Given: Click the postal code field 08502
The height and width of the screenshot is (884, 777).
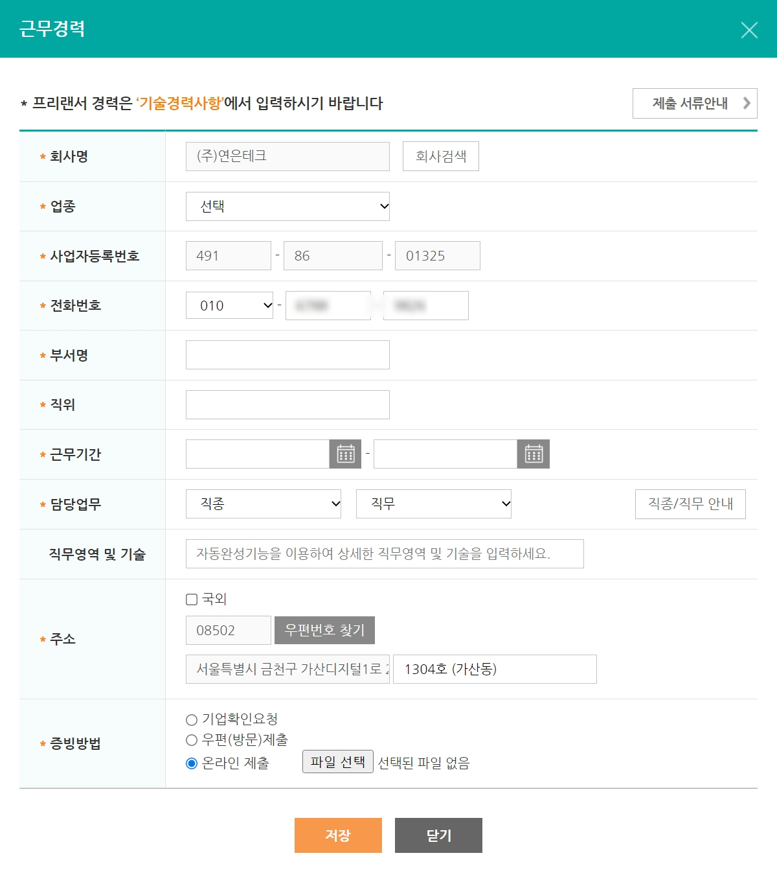Looking at the screenshot, I should tap(229, 630).
